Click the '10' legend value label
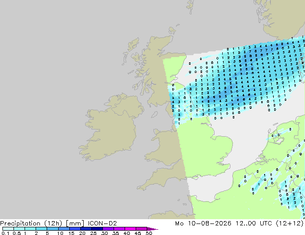This screenshot has width=305, height=235. (60, 233)
